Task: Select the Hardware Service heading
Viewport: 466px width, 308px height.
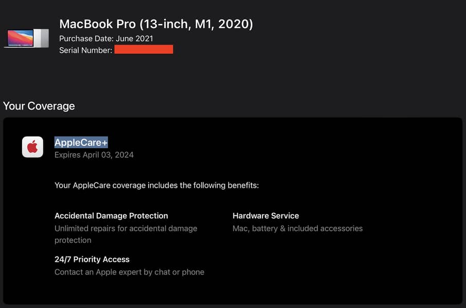Action: [x=265, y=215]
